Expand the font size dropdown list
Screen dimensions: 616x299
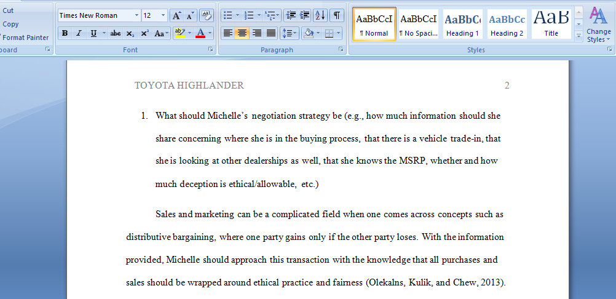point(164,16)
